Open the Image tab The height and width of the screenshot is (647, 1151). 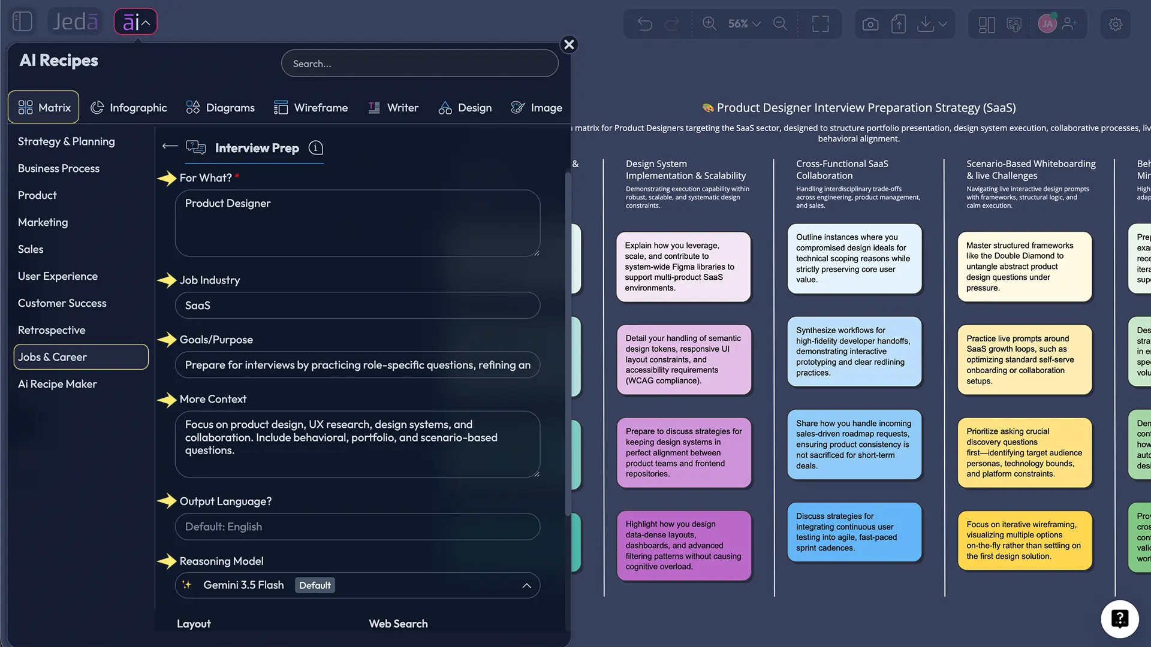point(536,108)
